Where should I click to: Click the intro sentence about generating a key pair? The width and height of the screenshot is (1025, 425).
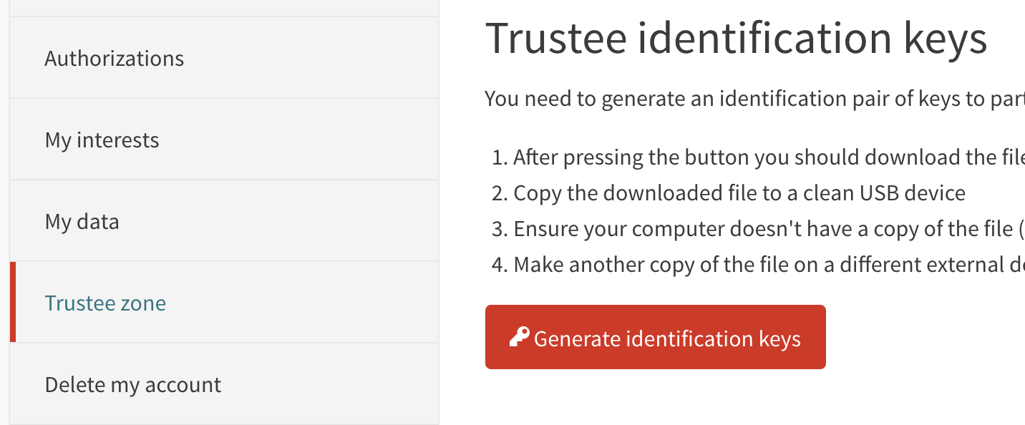pyautogui.click(x=754, y=99)
